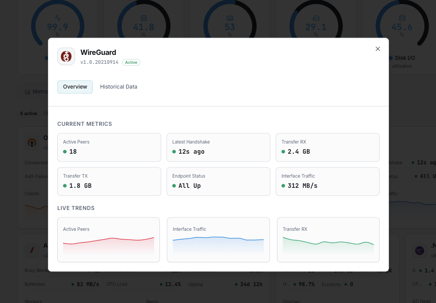Click the Active status badge next to the version number
The image size is (436, 303).
[131, 62]
